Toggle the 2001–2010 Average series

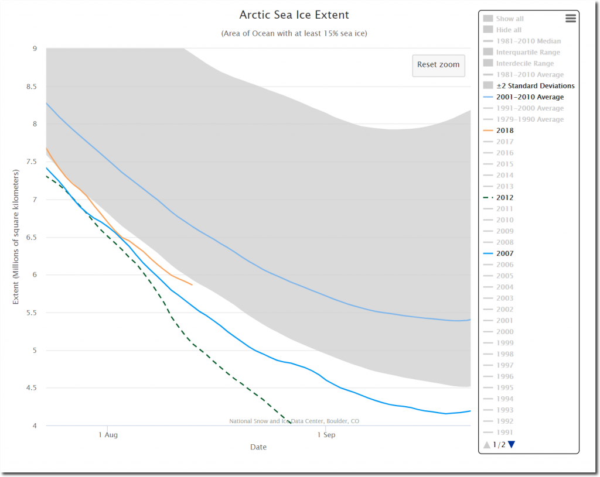pyautogui.click(x=530, y=97)
